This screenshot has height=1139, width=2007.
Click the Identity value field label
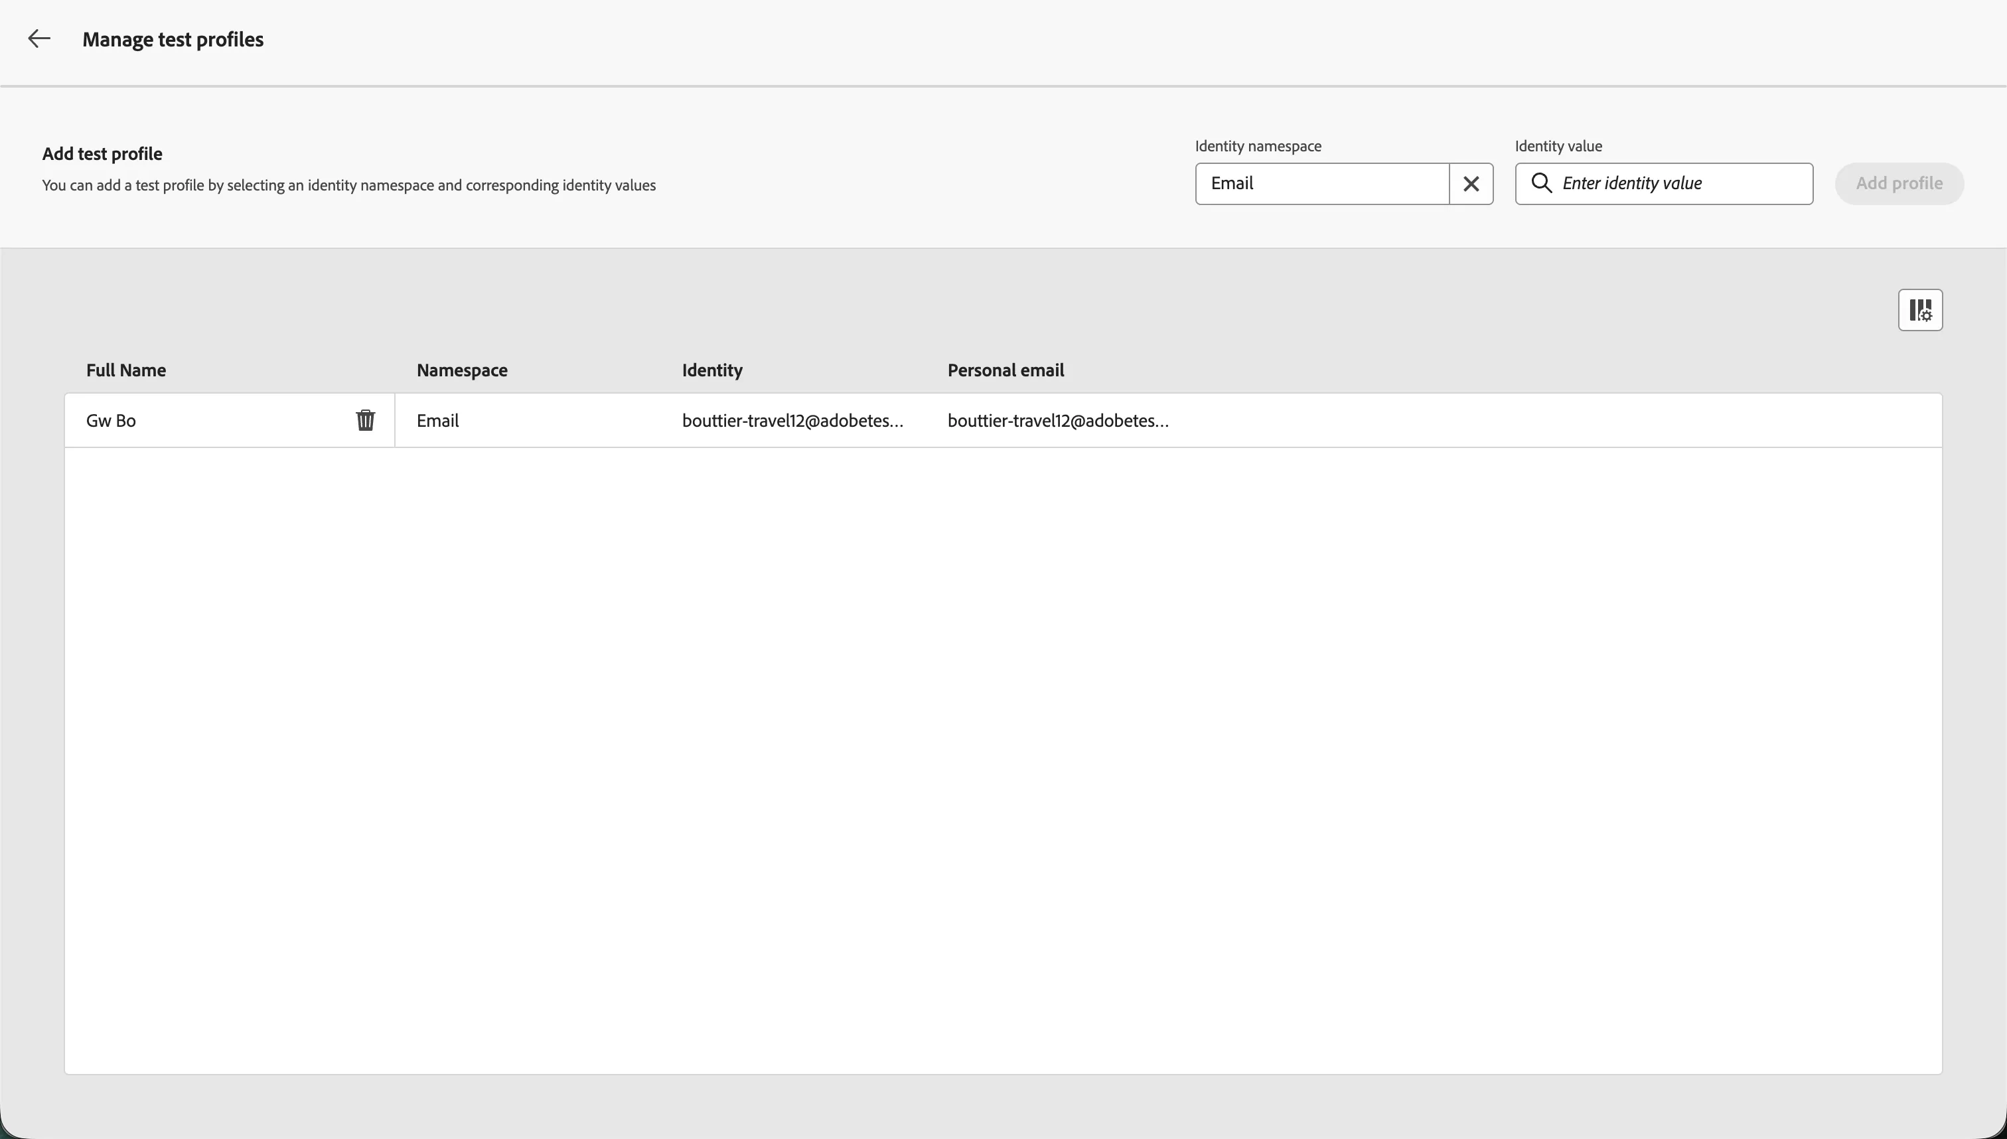1558,146
